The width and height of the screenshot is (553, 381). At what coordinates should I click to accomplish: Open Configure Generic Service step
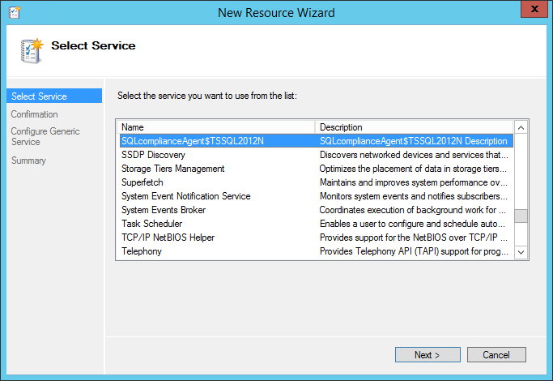click(45, 136)
